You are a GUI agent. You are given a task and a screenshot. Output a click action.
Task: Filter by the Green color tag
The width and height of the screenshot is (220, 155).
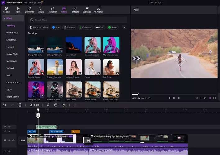113,27
